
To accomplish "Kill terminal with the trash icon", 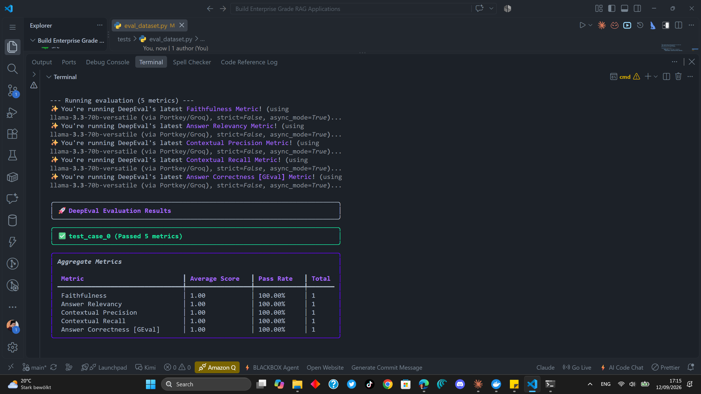I will (678, 77).
